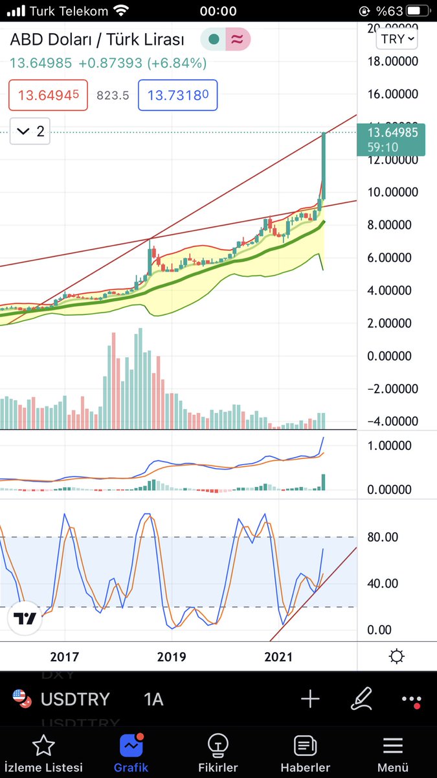Viewport: 437px width, 778px height.
Task: Tap the Haberler newspaper icon
Action: [x=305, y=746]
